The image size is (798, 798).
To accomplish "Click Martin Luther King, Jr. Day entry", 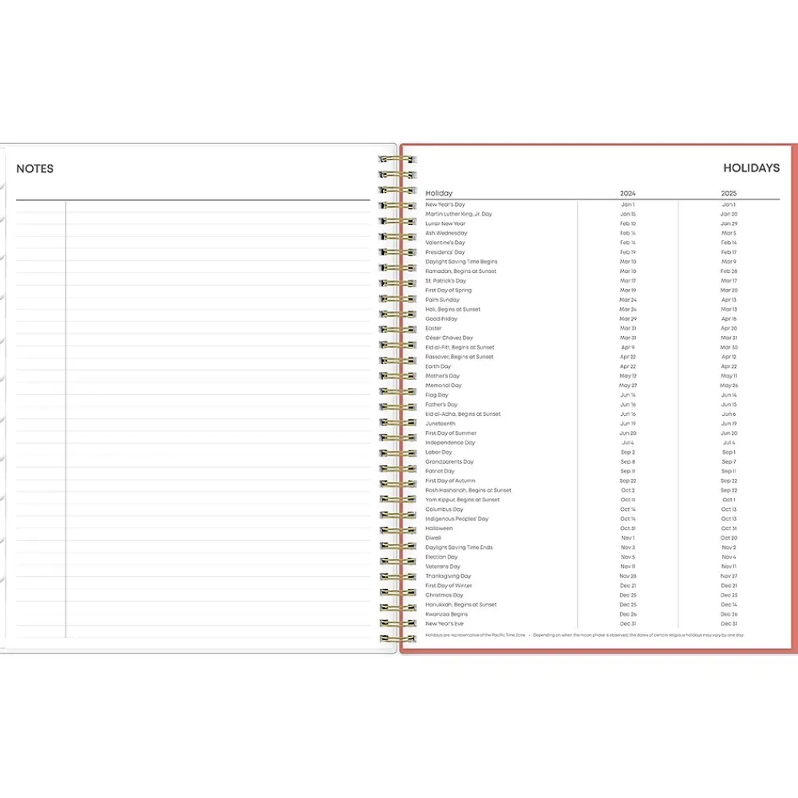I will point(459,214).
